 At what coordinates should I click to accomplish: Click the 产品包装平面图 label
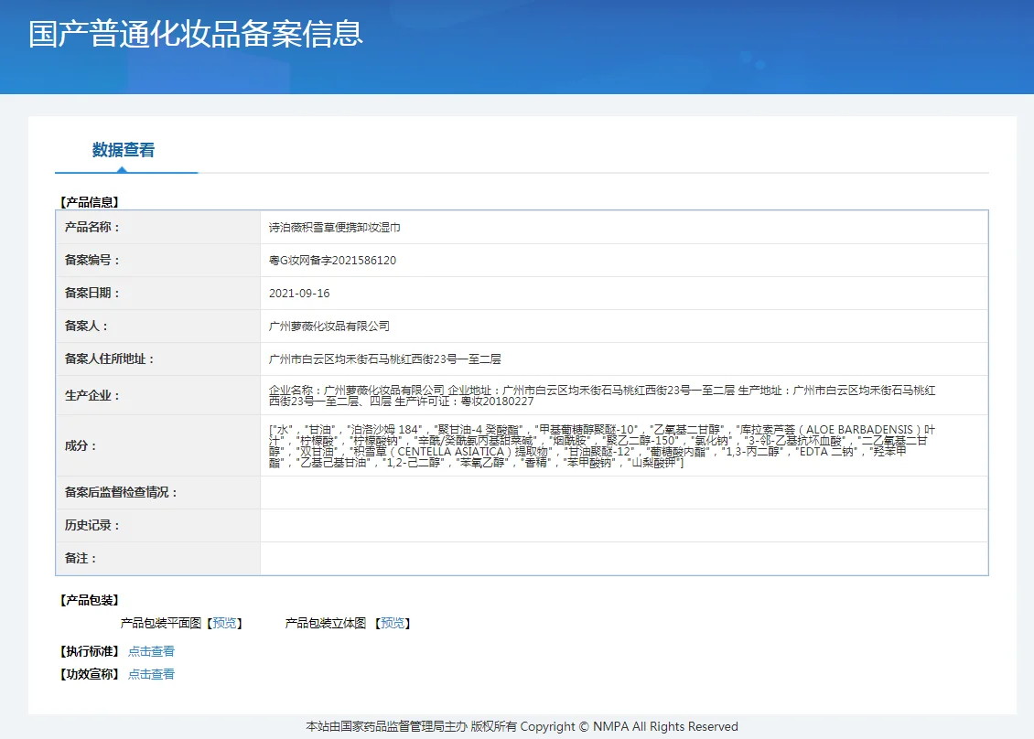point(161,623)
